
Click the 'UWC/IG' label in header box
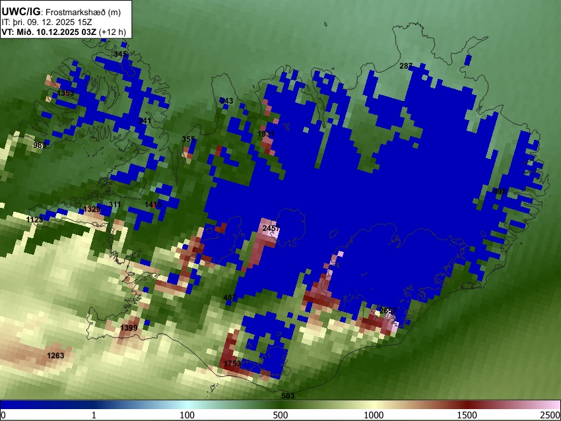point(20,12)
